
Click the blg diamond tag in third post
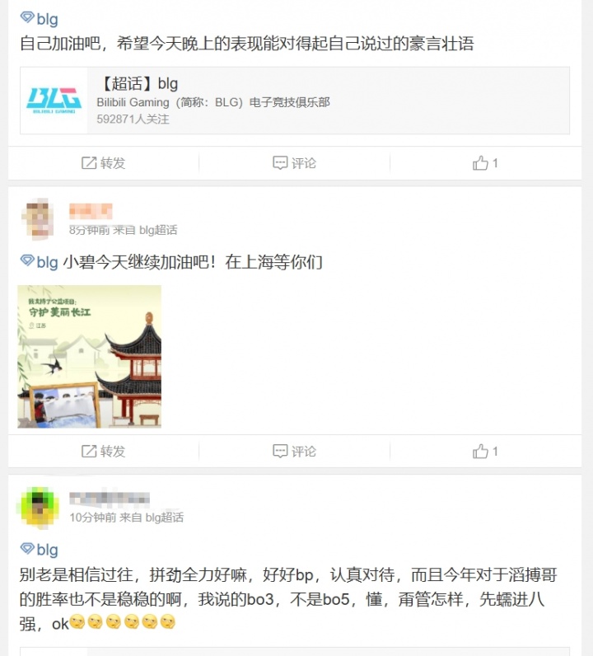40,550
